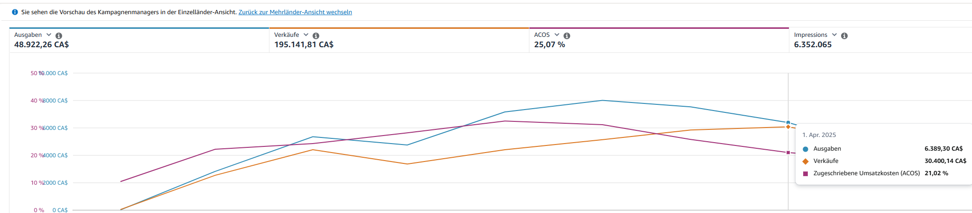The image size is (972, 213).
Task: Select the Verkäufe total 195.141,81 CA$
Action: click(x=304, y=45)
